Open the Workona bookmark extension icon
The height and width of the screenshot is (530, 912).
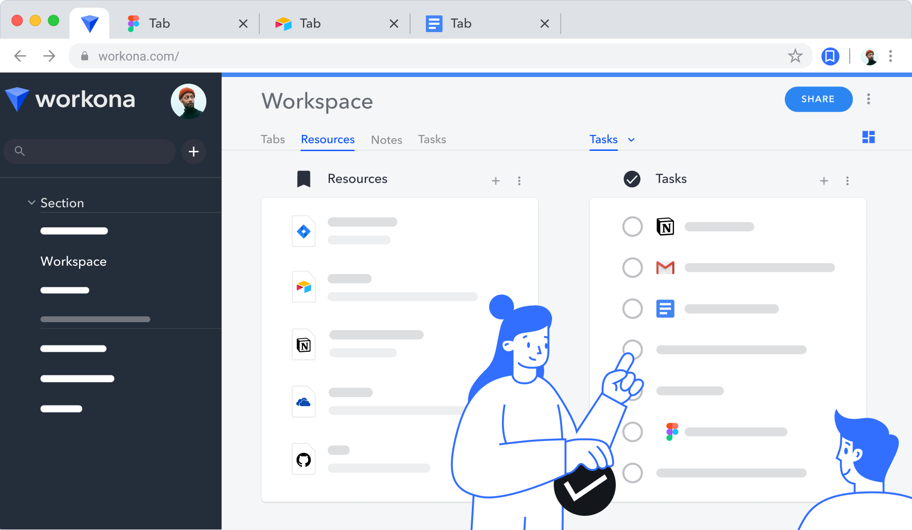[x=830, y=56]
